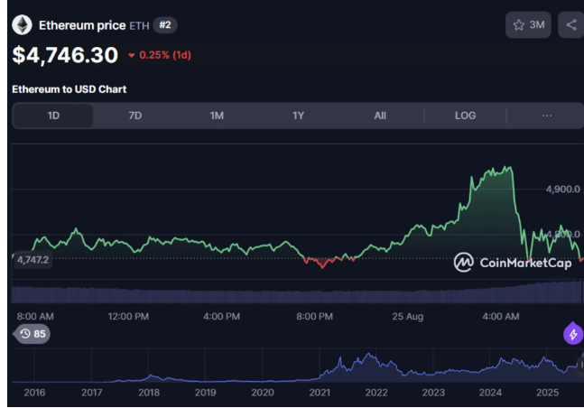
Task: Switch to the 7D timeframe tab
Action: [134, 116]
